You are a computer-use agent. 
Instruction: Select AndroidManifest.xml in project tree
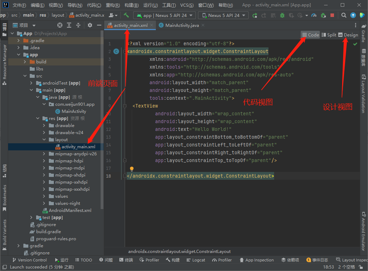coord(67,210)
